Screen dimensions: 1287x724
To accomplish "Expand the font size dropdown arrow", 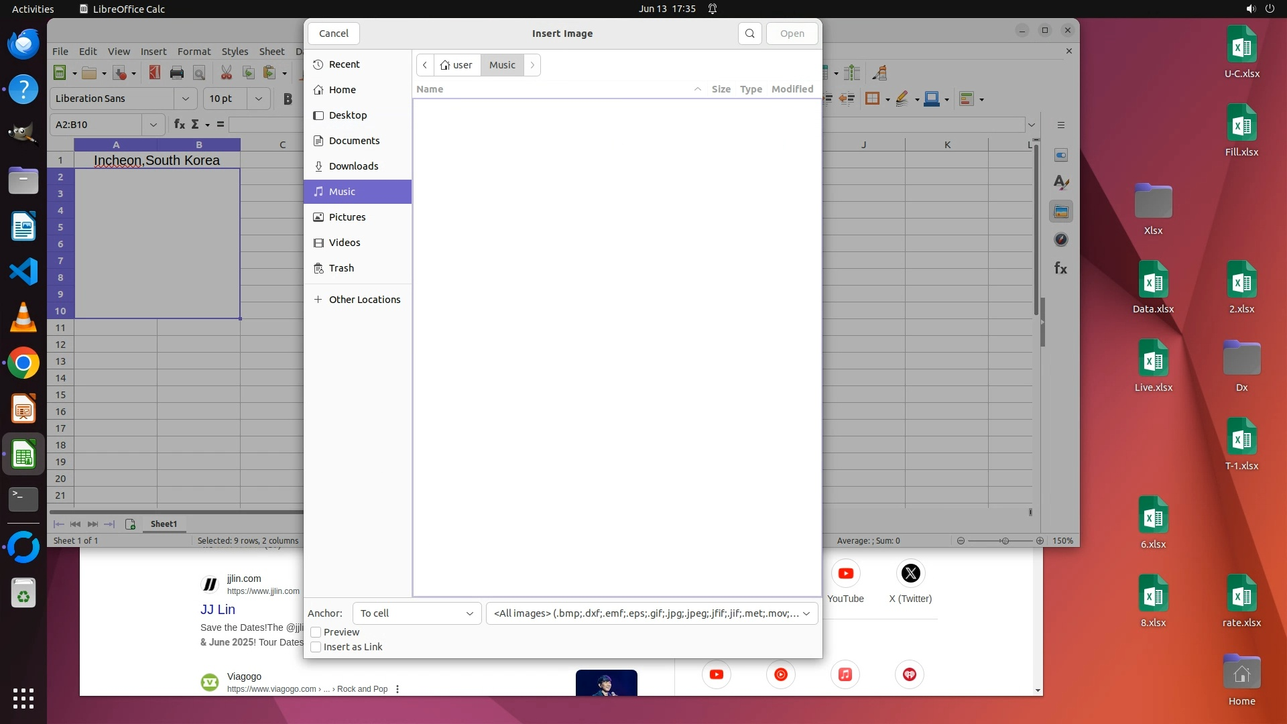I will pos(258,99).
